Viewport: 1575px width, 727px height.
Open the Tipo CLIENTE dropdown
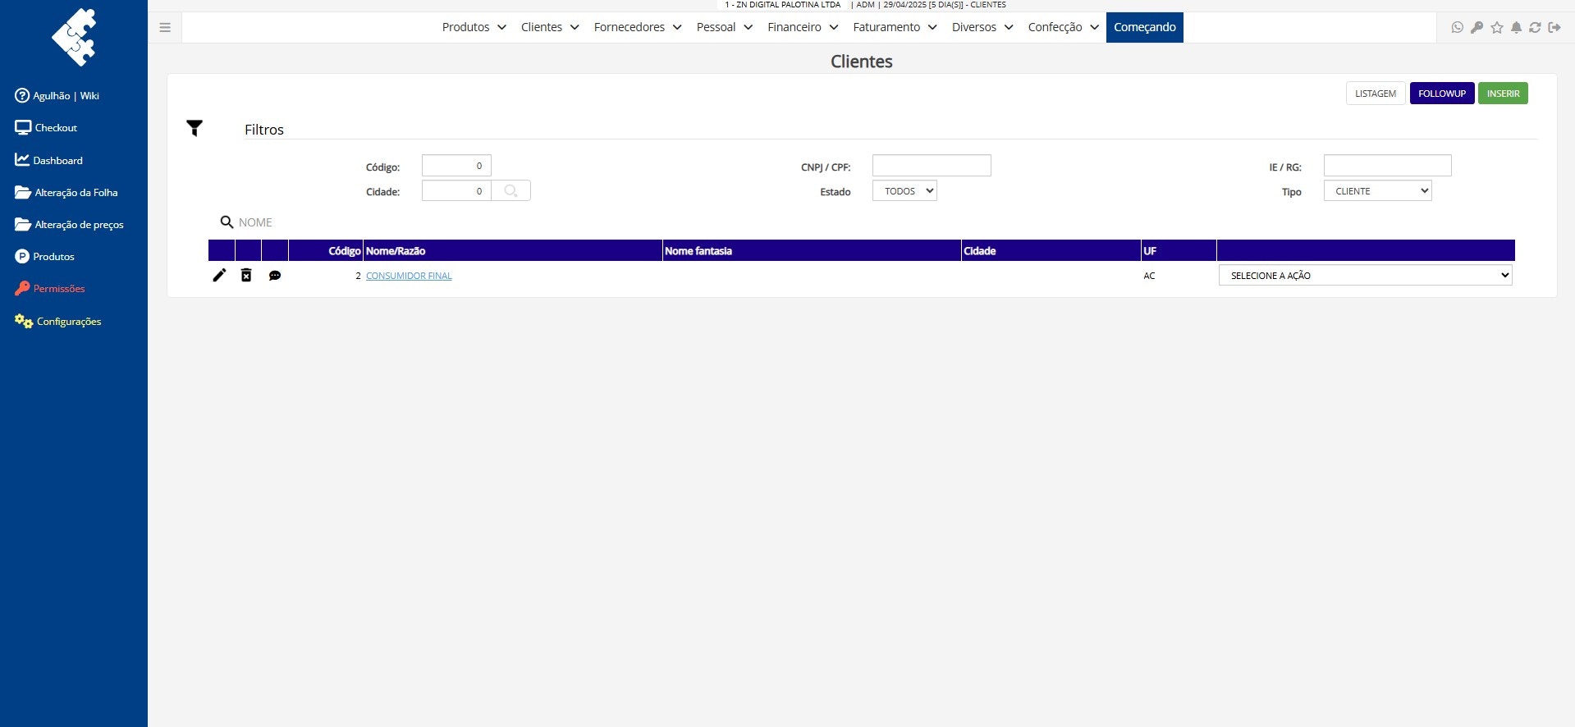pos(1377,190)
